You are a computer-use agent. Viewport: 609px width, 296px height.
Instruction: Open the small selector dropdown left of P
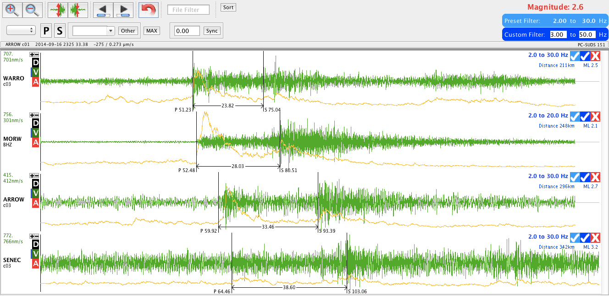click(21, 30)
